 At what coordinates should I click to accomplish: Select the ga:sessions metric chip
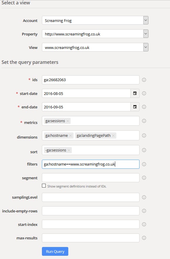pos(55,121)
